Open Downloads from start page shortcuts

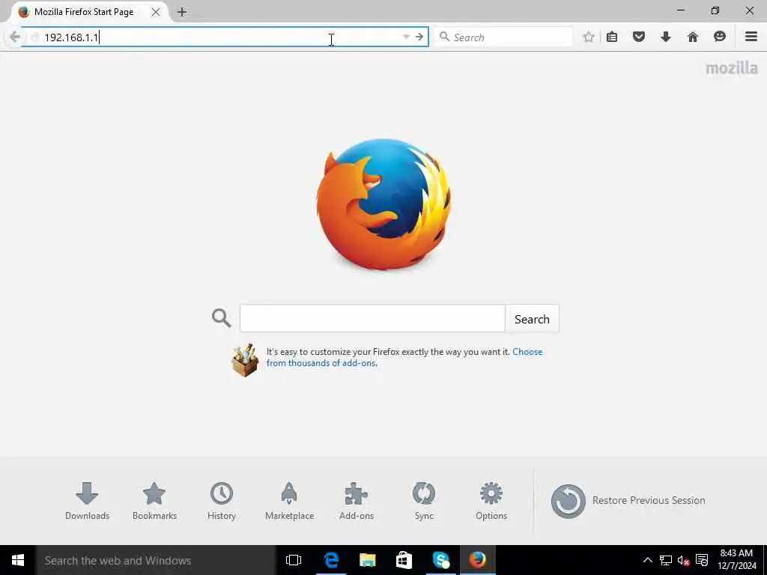point(87,501)
